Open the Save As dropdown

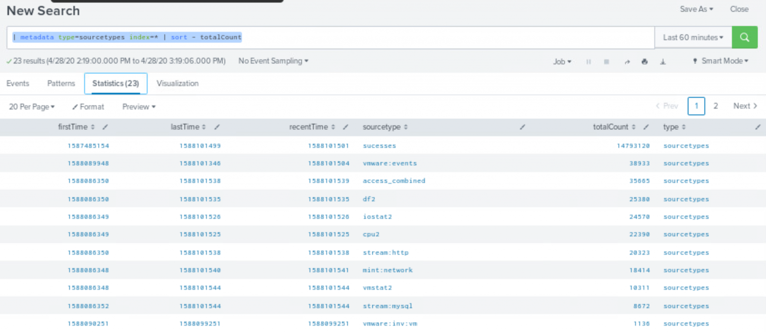click(696, 9)
